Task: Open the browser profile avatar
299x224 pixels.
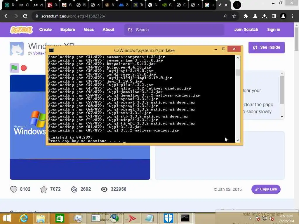Action: click(x=283, y=16)
